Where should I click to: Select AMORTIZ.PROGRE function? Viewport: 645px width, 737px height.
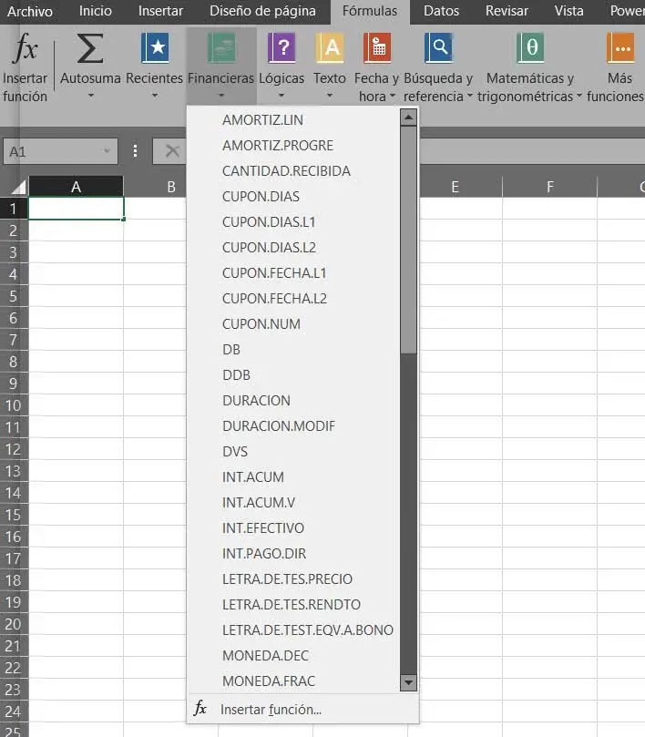click(293, 145)
